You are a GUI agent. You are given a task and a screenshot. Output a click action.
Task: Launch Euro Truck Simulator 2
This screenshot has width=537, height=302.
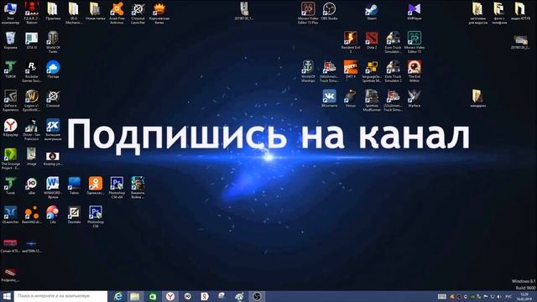point(393,71)
